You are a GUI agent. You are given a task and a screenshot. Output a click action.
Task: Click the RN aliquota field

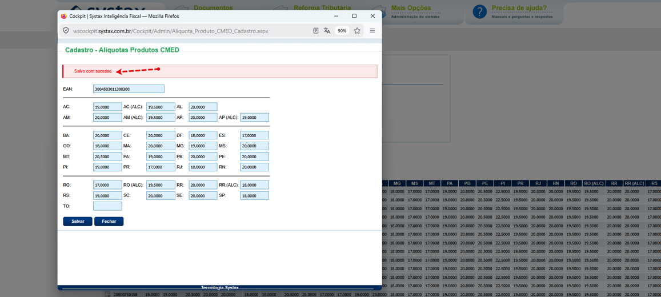point(255,167)
